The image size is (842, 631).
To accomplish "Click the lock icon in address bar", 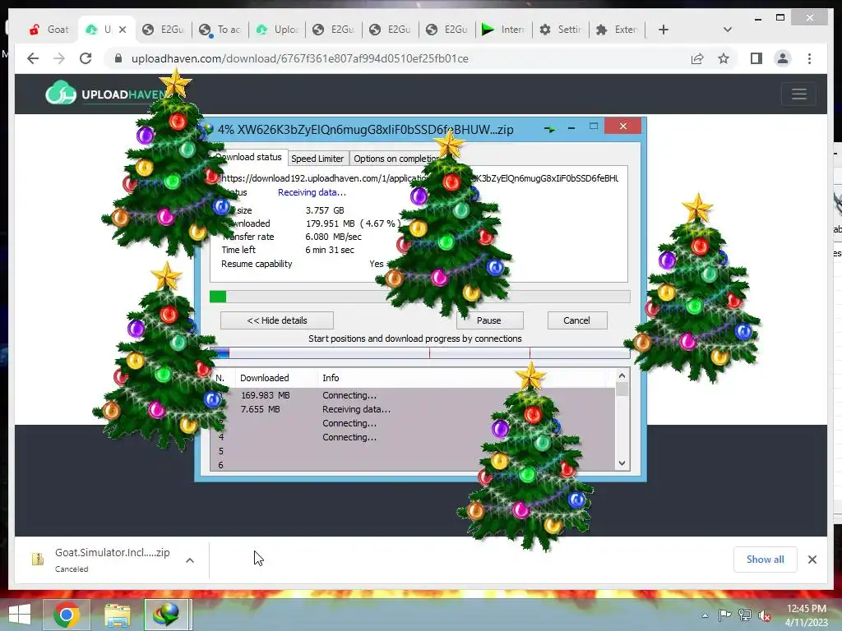I will pos(118,58).
